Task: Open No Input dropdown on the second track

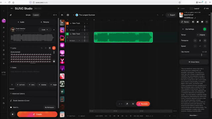Action: pos(75,41)
